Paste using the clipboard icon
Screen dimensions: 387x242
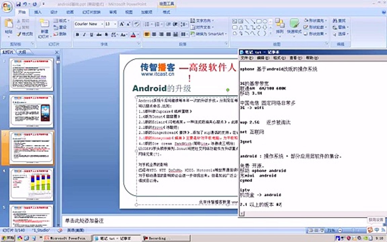click(x=9, y=24)
